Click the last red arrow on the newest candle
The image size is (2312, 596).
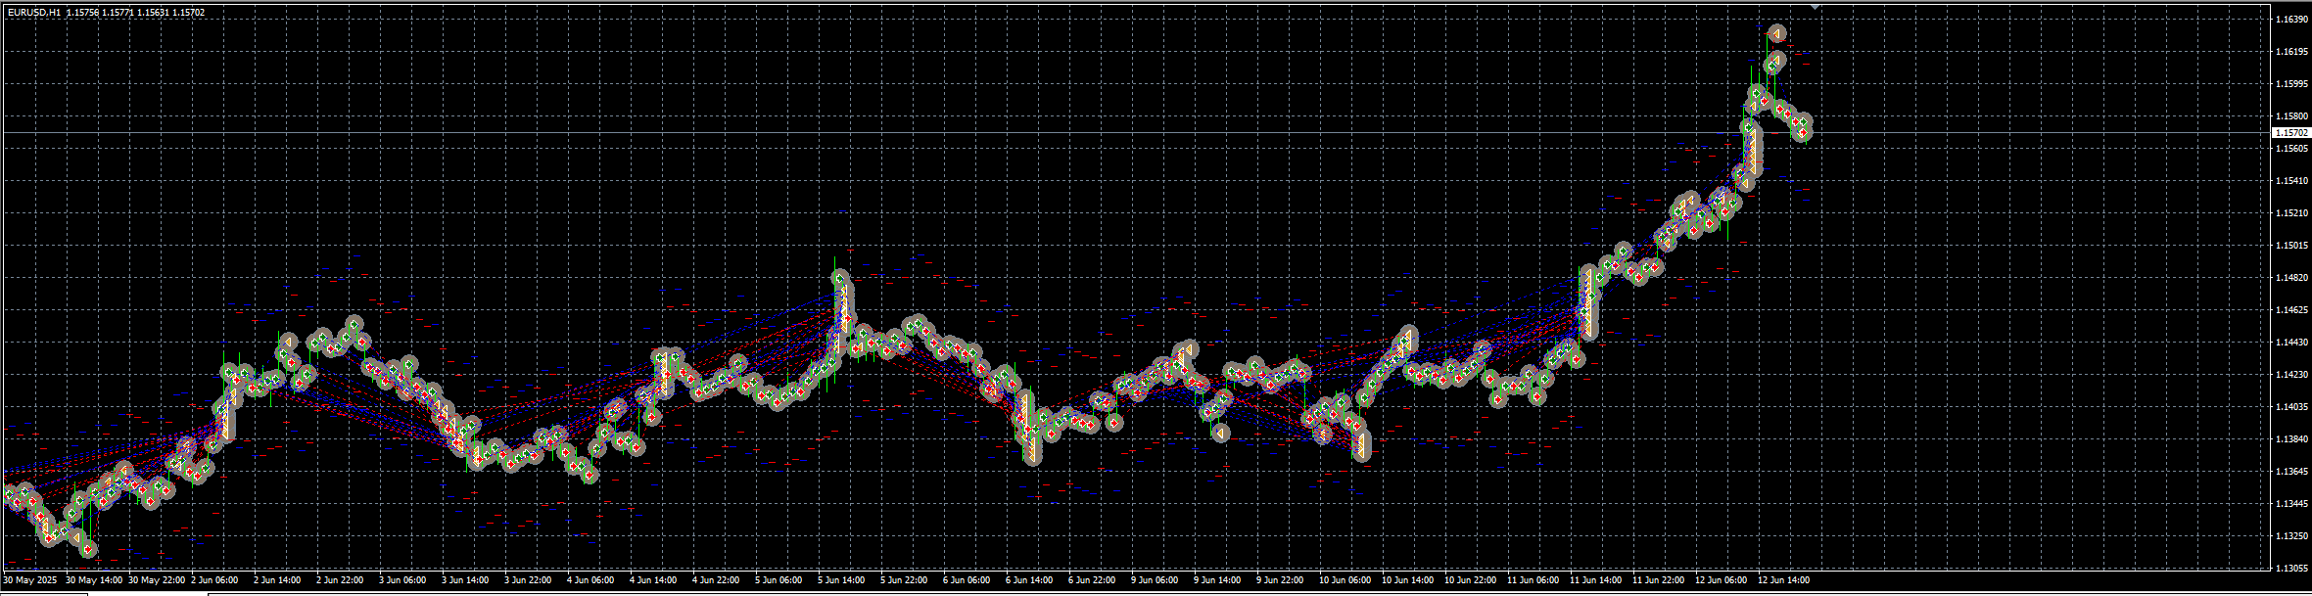[1803, 132]
